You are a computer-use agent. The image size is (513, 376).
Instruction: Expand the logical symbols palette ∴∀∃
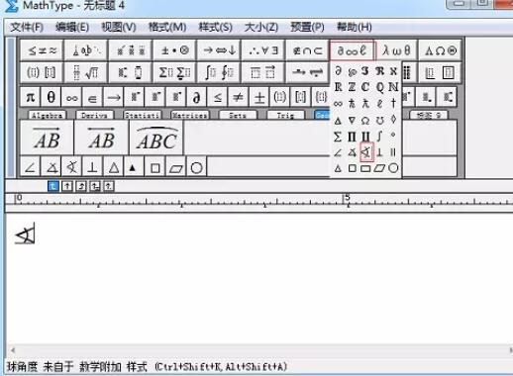point(263,50)
